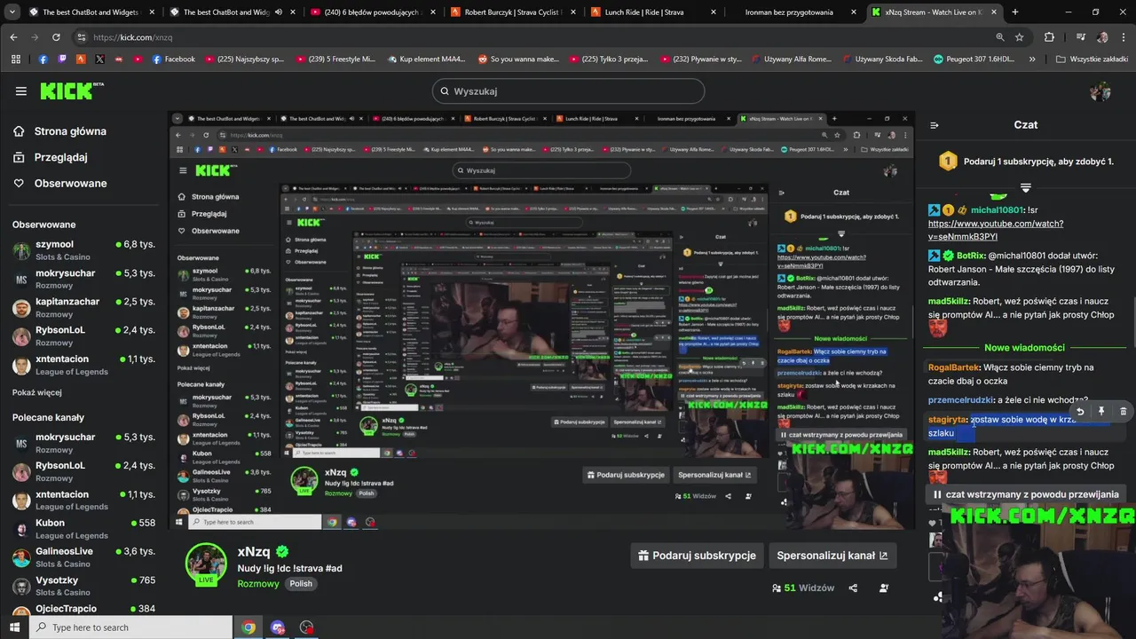Image resolution: width=1136 pixels, height=639 pixels.
Task: Open the Kick hamburger sidebar menu
Action: (21, 91)
